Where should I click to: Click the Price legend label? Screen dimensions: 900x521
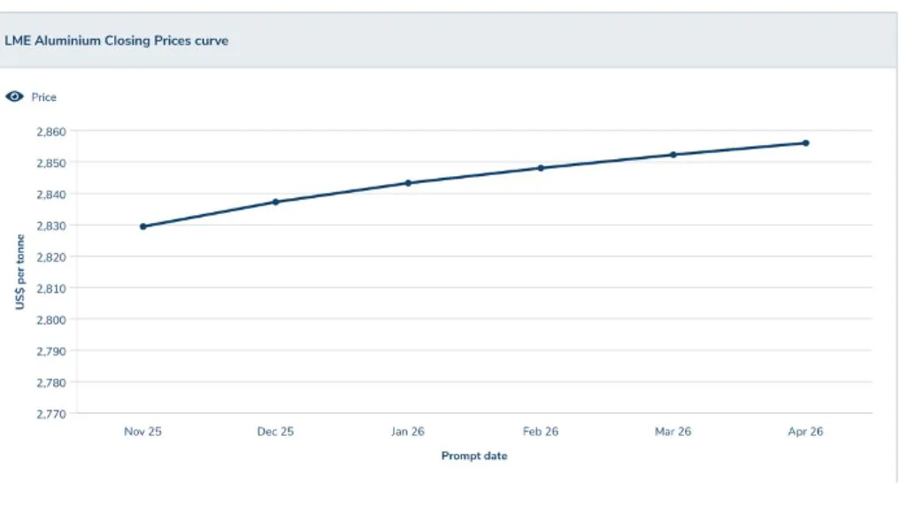point(44,97)
